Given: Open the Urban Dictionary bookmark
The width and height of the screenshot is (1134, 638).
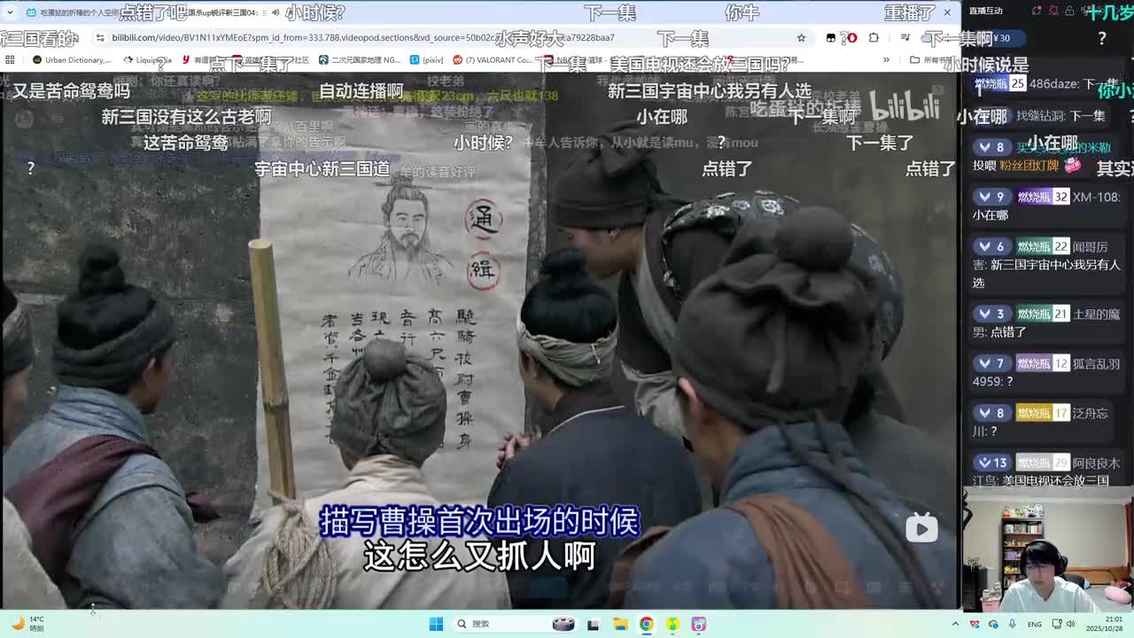Looking at the screenshot, I should pos(71,60).
